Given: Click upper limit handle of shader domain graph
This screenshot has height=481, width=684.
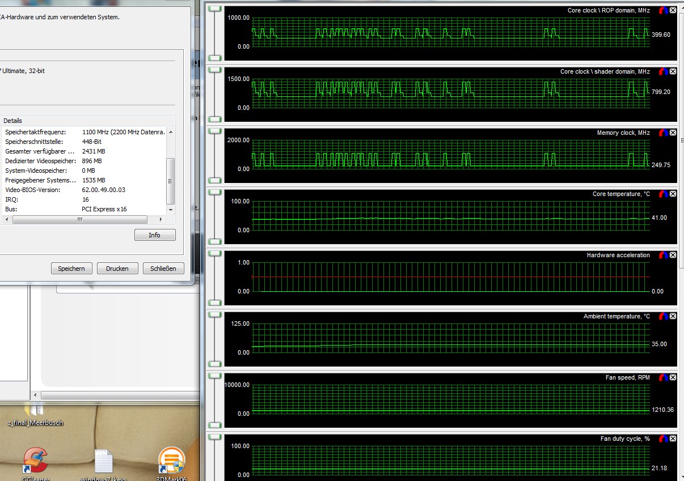Looking at the screenshot, I should click(x=214, y=70).
